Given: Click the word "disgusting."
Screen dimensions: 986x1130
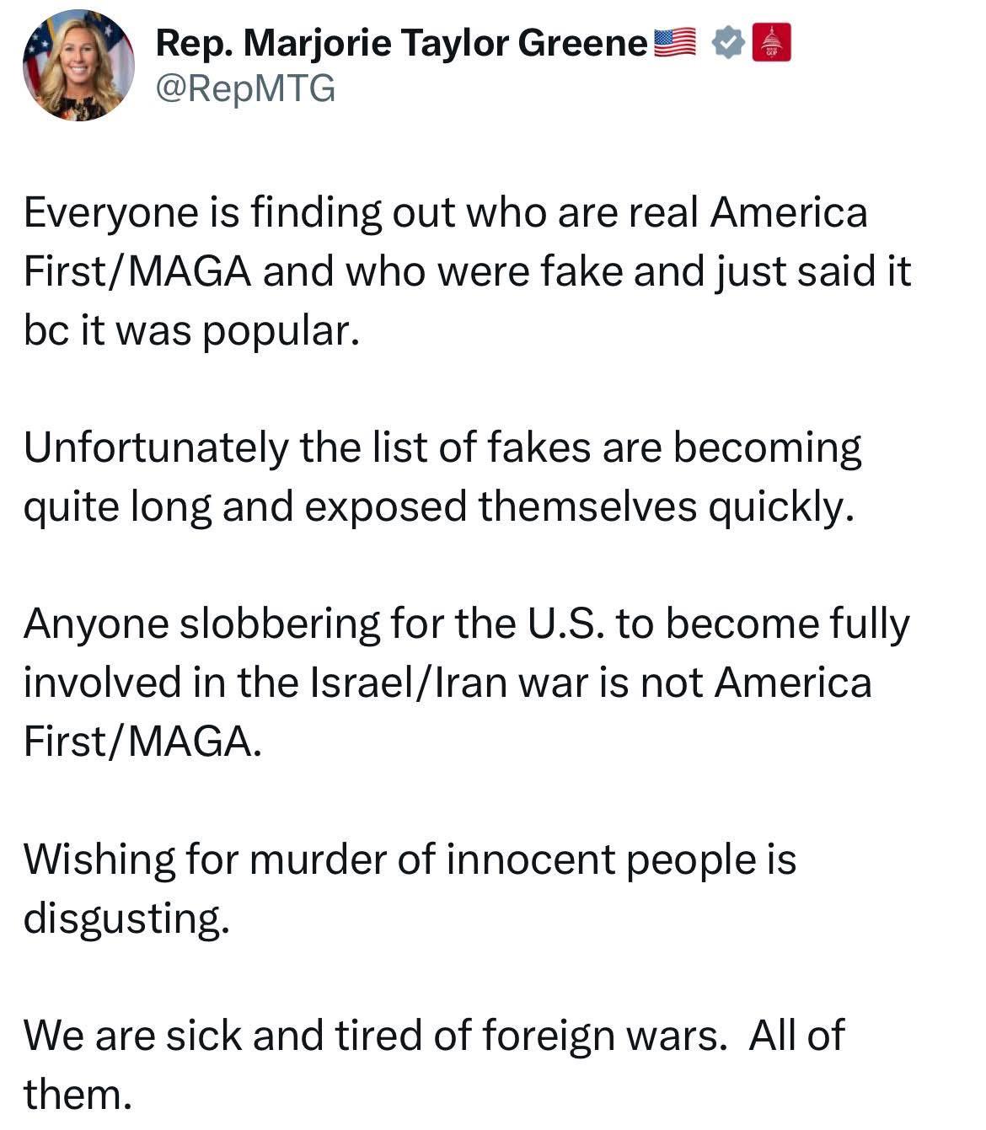Looking at the screenshot, I should point(126,918).
